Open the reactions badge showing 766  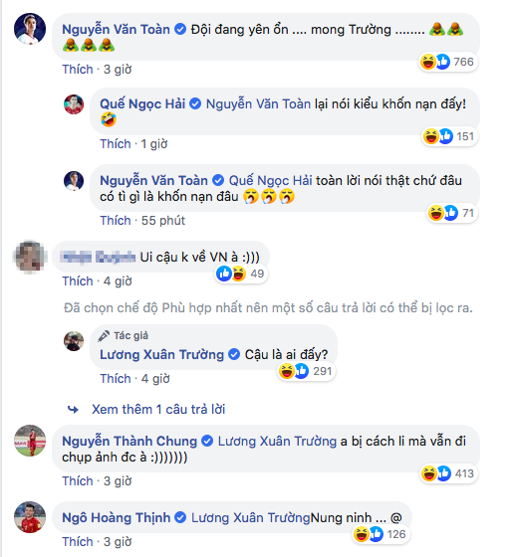(x=447, y=62)
